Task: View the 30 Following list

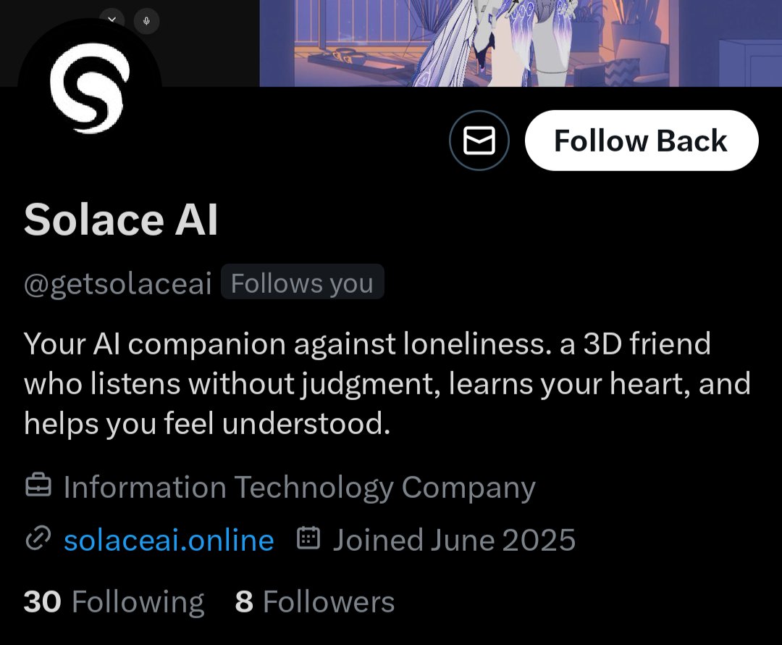Action: point(114,602)
